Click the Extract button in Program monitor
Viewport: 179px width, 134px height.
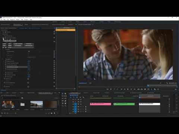click(x=142, y=89)
